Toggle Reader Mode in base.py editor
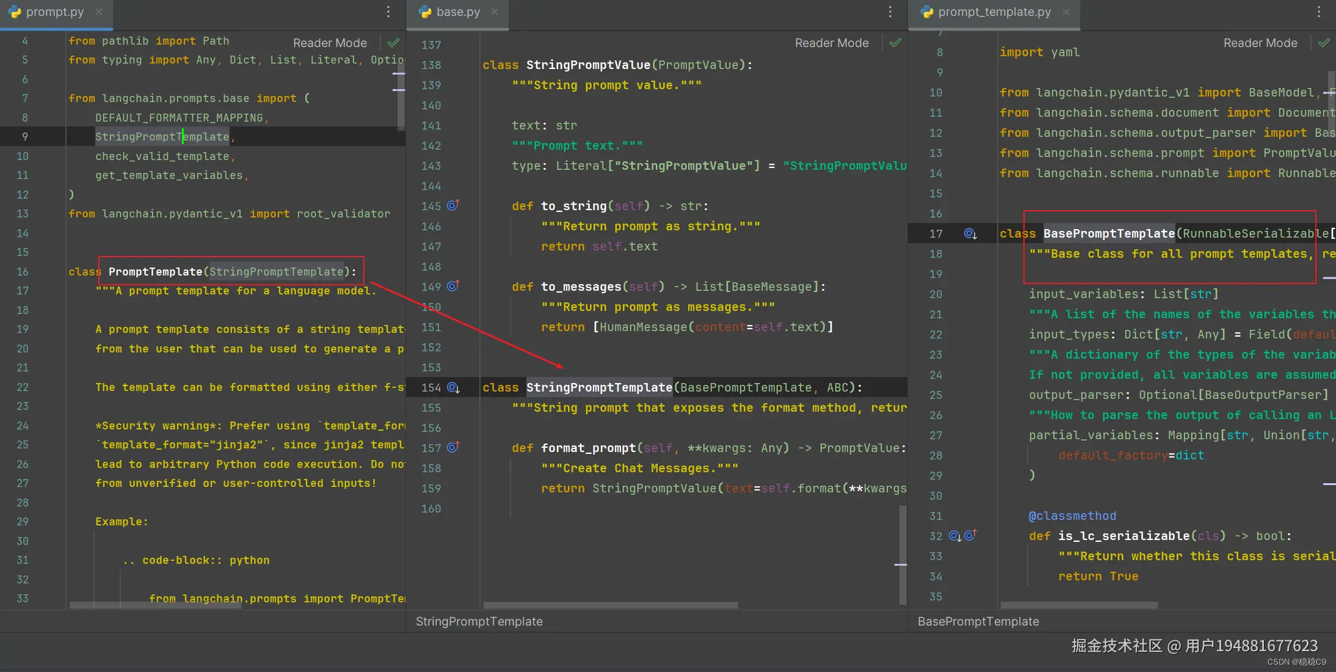 (832, 43)
